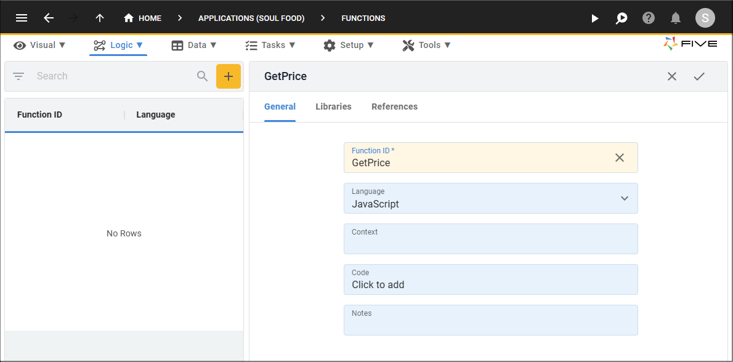The height and width of the screenshot is (362, 733).
Task: Switch to the References tab
Action: tap(395, 107)
